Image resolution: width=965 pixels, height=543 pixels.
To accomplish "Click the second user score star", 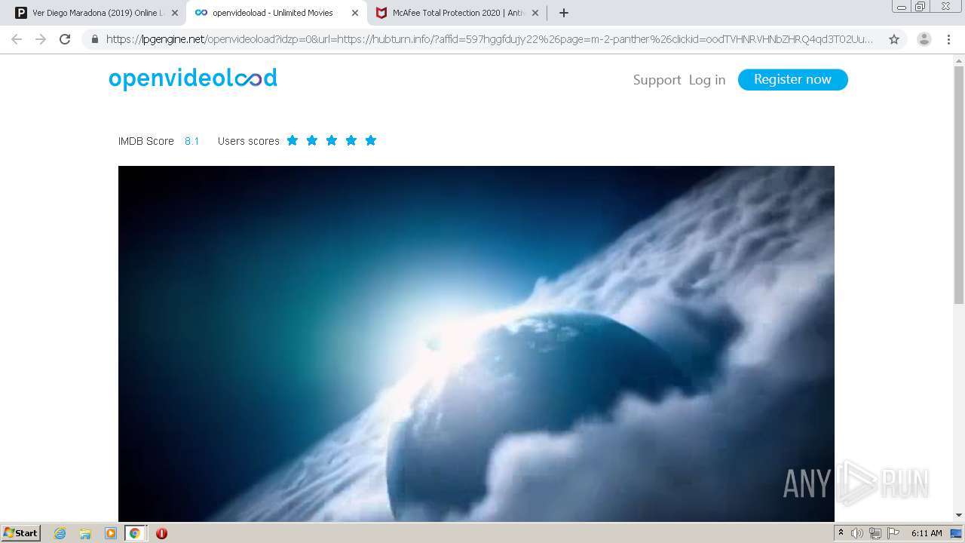I will click(x=312, y=140).
